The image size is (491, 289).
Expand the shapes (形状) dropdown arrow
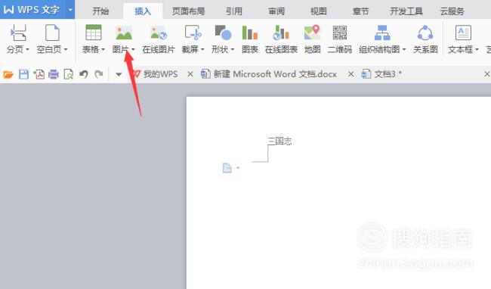233,49
